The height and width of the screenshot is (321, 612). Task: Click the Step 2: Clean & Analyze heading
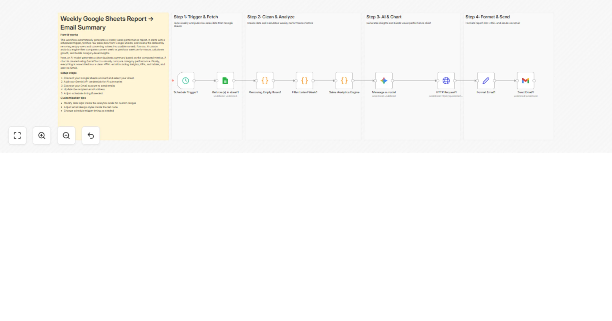[271, 17]
